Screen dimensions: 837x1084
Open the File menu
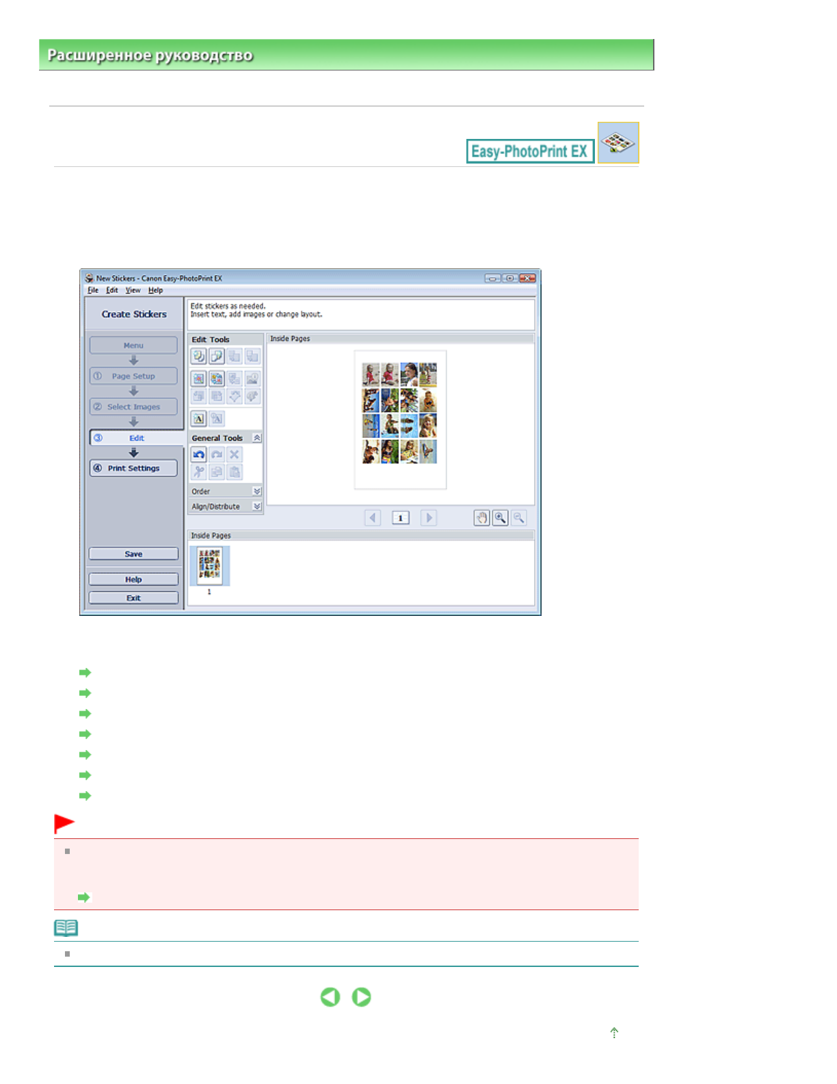tap(92, 290)
